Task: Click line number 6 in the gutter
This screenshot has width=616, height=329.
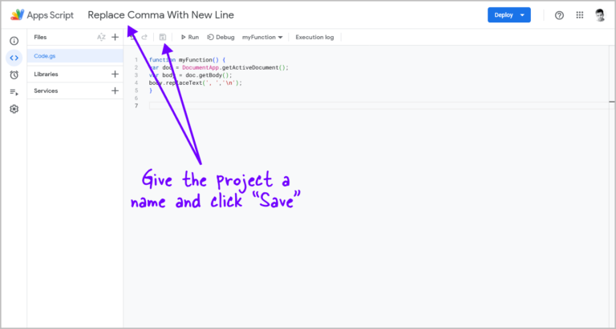Action: [136, 98]
